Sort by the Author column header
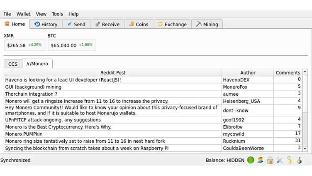Screen dimensions: 312x176 248,72
